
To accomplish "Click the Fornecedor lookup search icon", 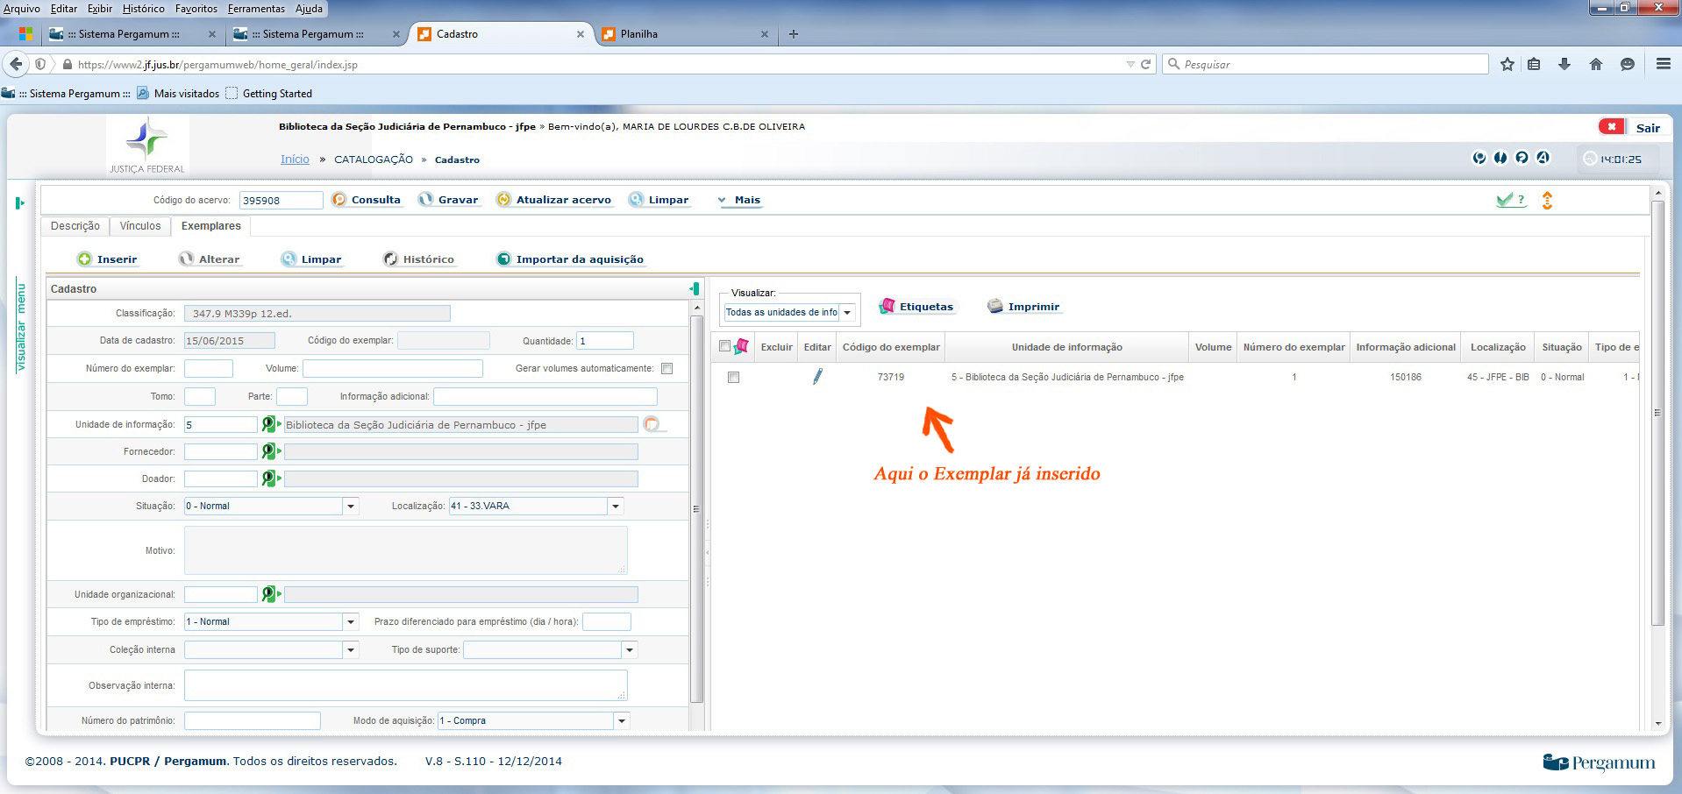I will [269, 451].
